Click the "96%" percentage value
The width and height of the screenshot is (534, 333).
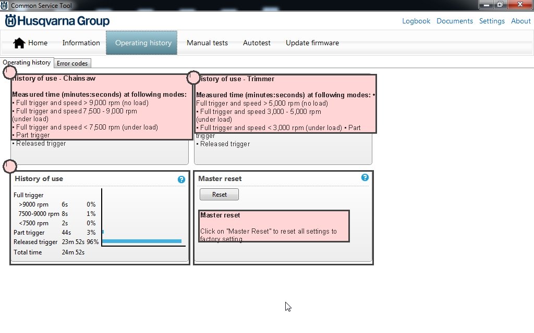click(92, 242)
